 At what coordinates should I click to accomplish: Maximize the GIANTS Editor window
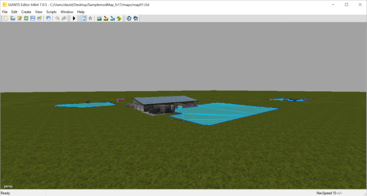pyautogui.click(x=346, y=4)
